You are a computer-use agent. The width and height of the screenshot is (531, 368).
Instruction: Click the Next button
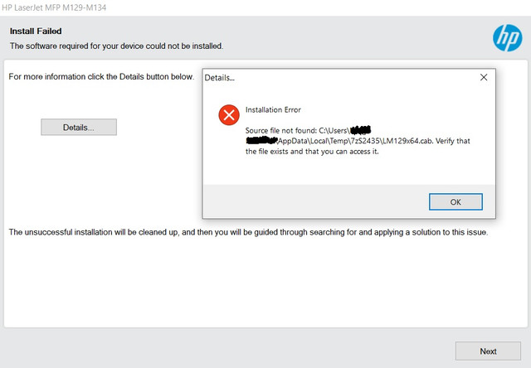488,351
